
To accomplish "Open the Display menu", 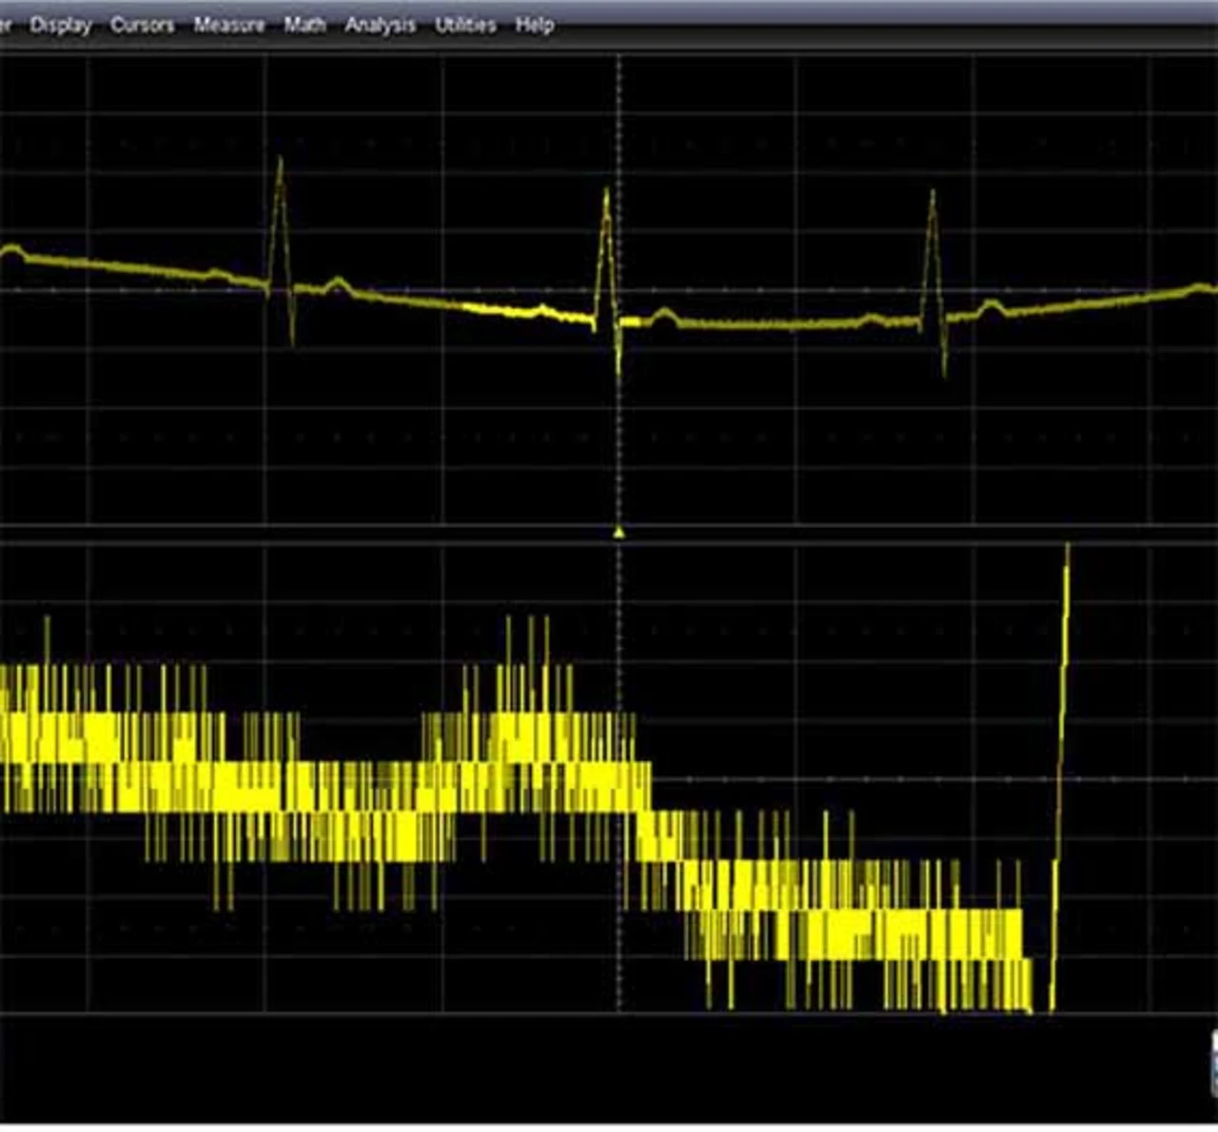I will coord(61,26).
